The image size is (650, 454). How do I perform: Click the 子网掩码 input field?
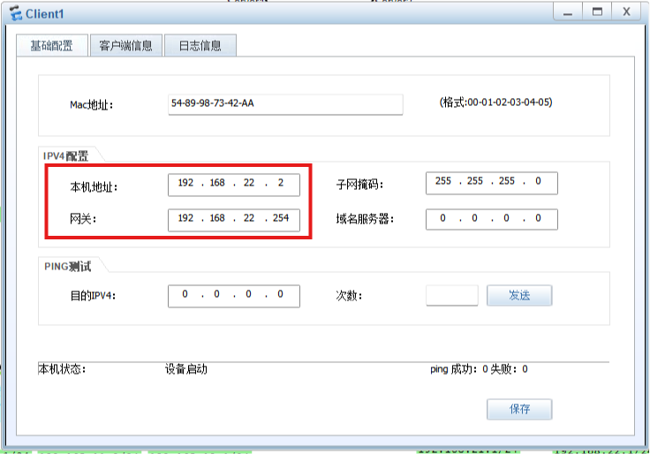(492, 183)
